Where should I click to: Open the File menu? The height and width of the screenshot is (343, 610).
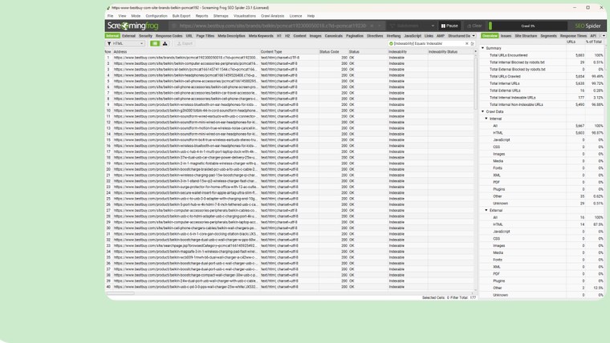111,16
